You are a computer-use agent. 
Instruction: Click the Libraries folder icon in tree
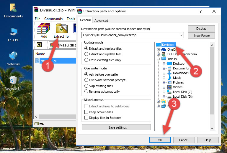(x=164, y=101)
